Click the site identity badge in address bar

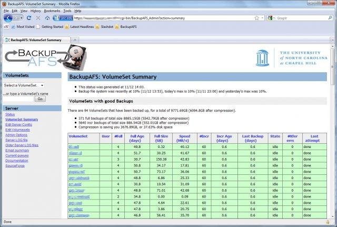[x=63, y=18]
